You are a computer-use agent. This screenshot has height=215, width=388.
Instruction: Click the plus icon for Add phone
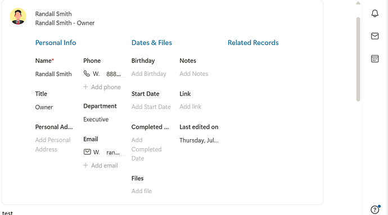85,87
